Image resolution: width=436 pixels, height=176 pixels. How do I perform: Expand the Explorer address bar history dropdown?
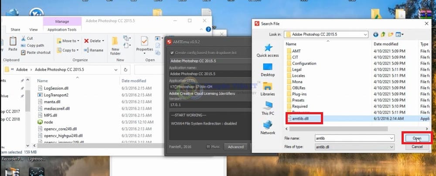[116, 70]
